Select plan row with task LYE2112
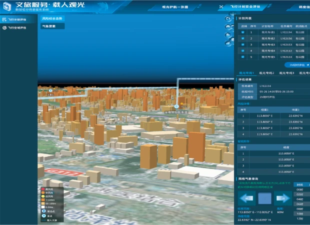Viewport: 310px width, 225px height. tap(286, 50)
